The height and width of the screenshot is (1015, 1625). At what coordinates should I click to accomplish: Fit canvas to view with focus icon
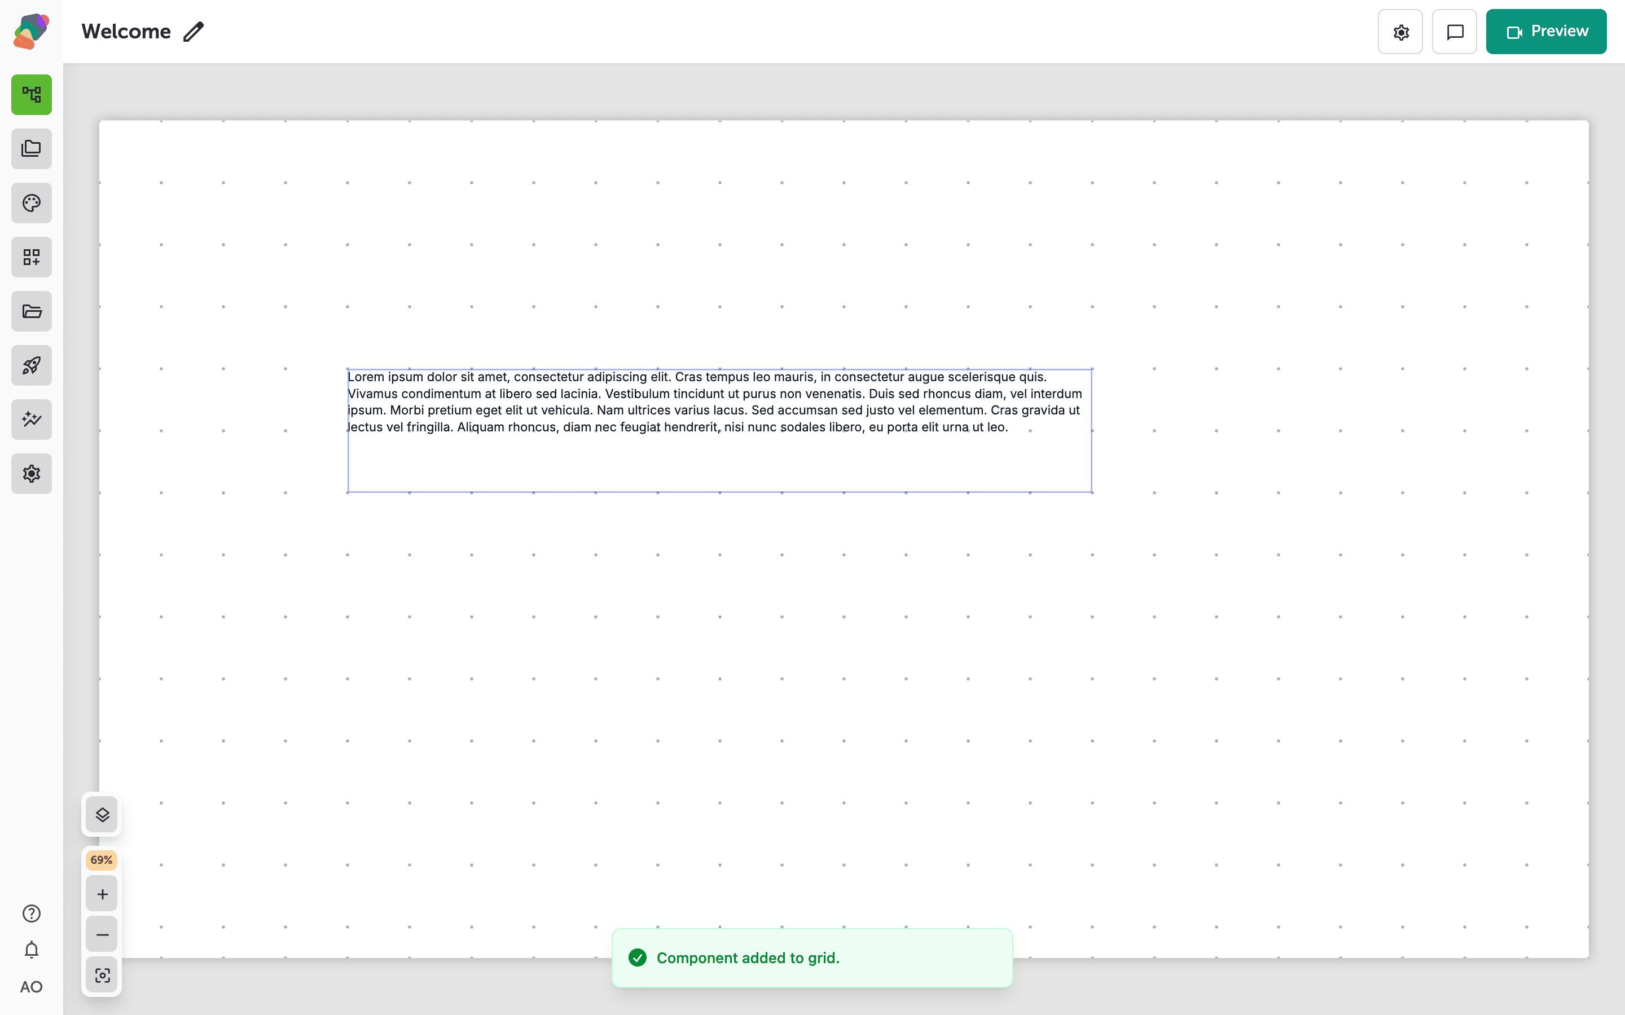point(102,976)
